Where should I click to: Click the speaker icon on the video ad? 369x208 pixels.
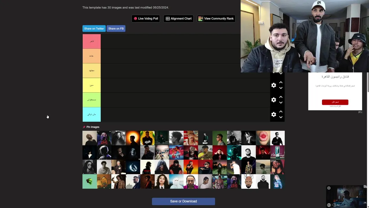[334, 205]
